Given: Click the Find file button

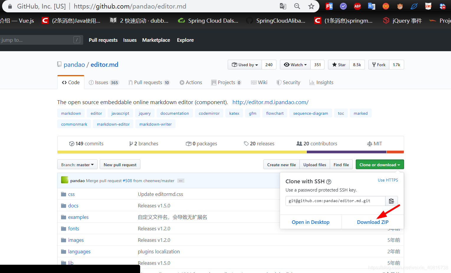Looking at the screenshot, I should click(x=341, y=165).
